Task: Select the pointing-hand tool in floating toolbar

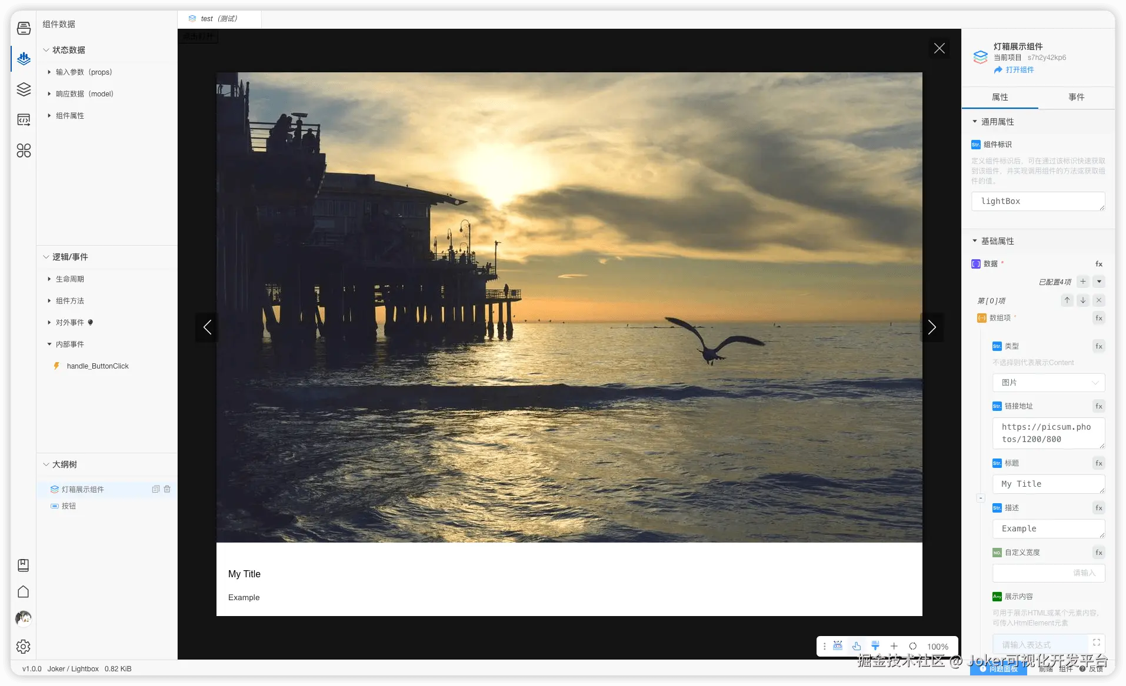Action: [x=857, y=646]
